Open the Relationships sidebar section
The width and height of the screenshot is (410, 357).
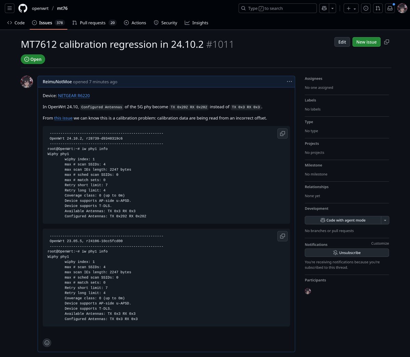point(316,187)
